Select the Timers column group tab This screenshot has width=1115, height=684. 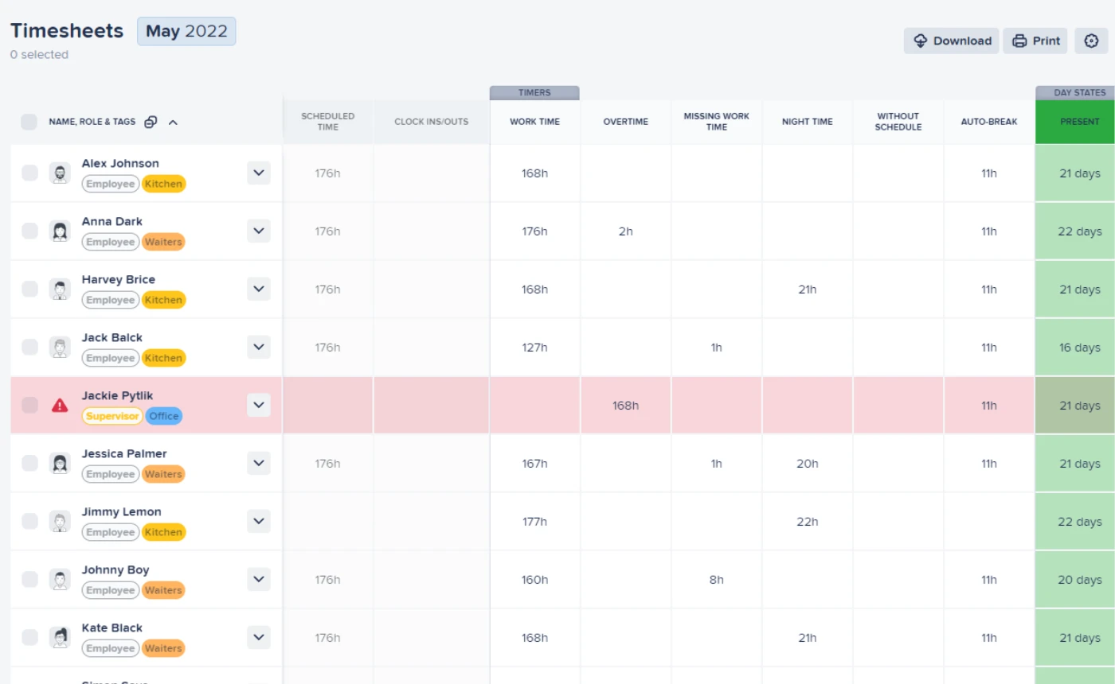point(534,92)
